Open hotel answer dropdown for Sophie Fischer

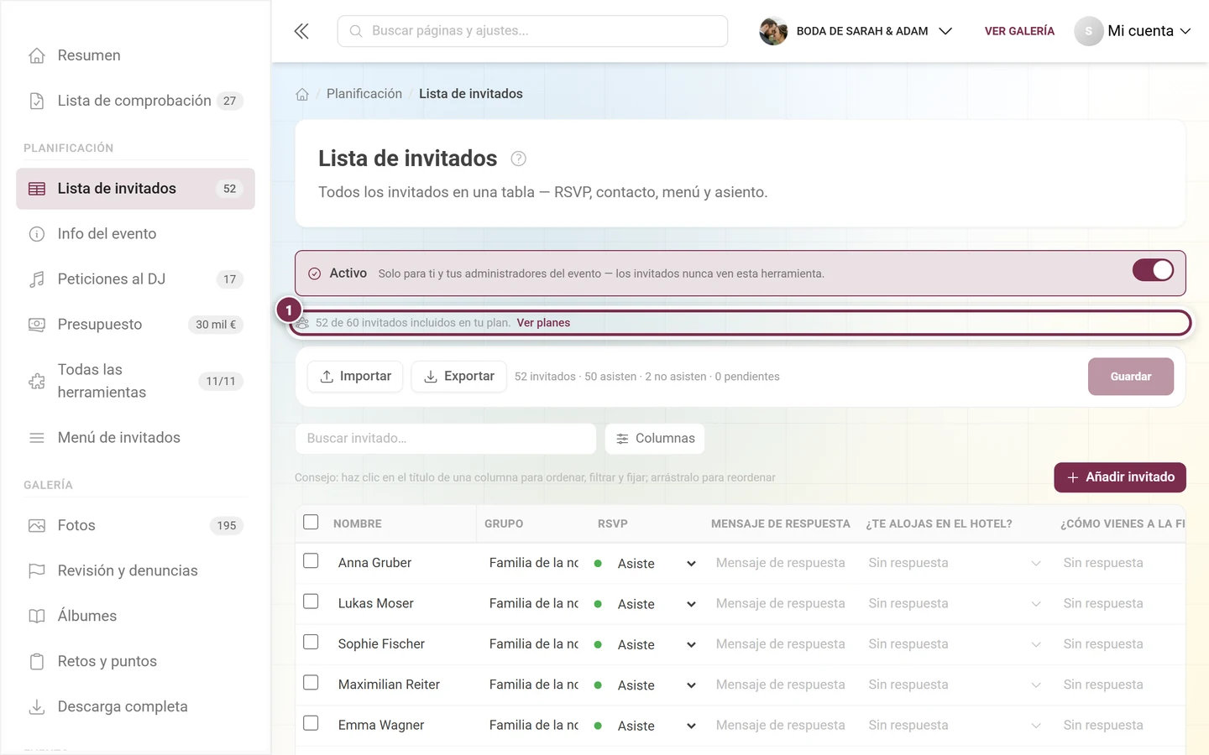click(955, 644)
